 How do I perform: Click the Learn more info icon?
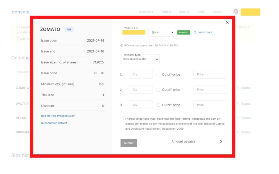coord(195,32)
